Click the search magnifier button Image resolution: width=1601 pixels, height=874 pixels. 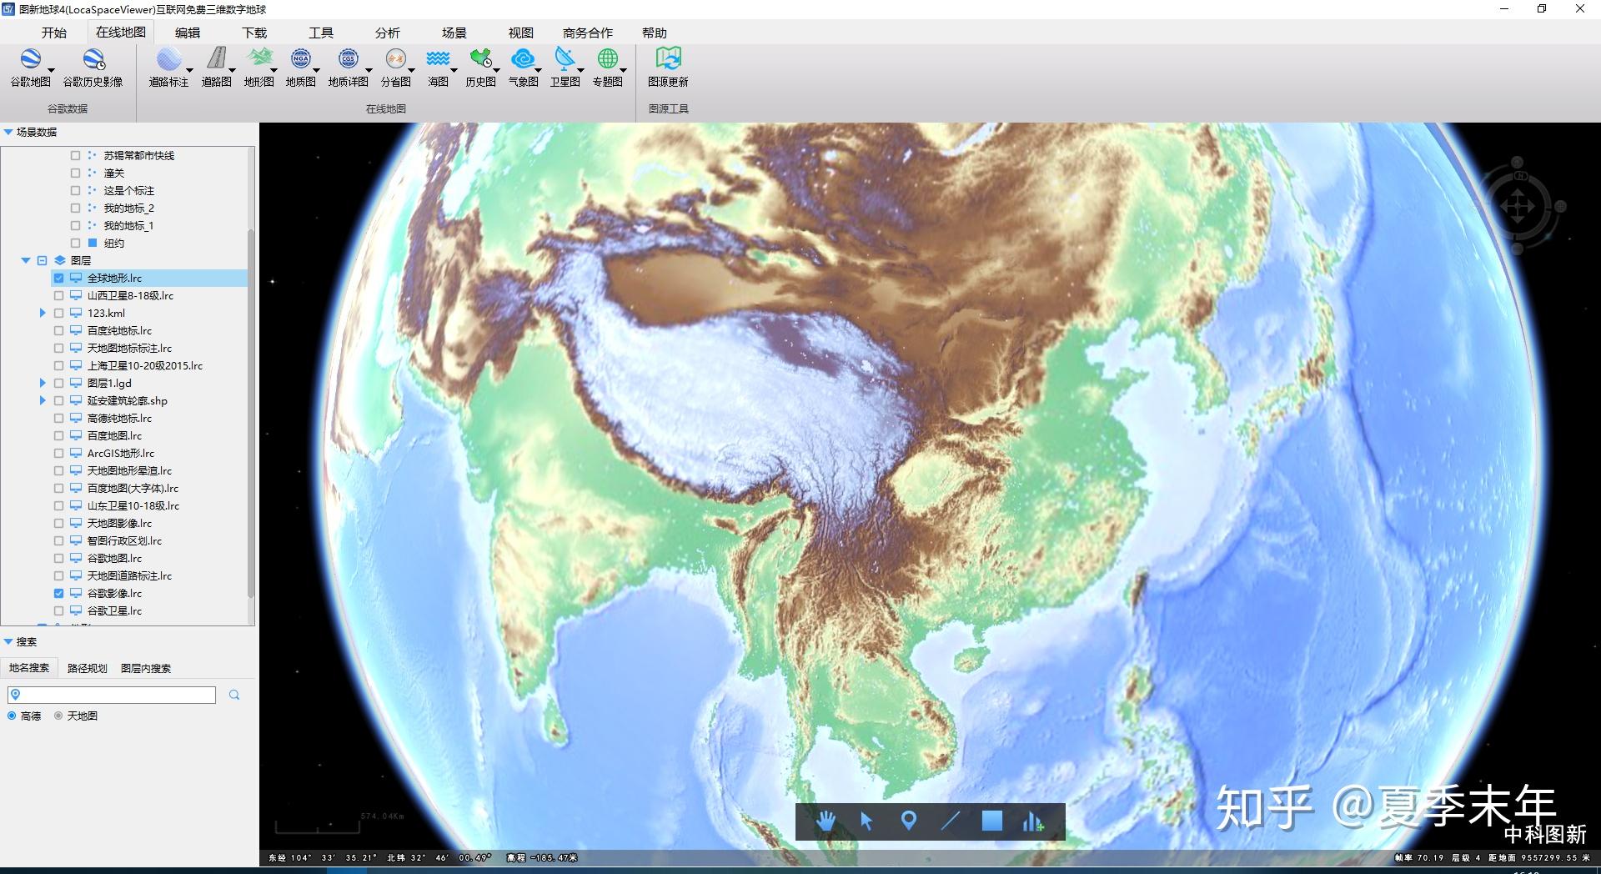tap(234, 695)
